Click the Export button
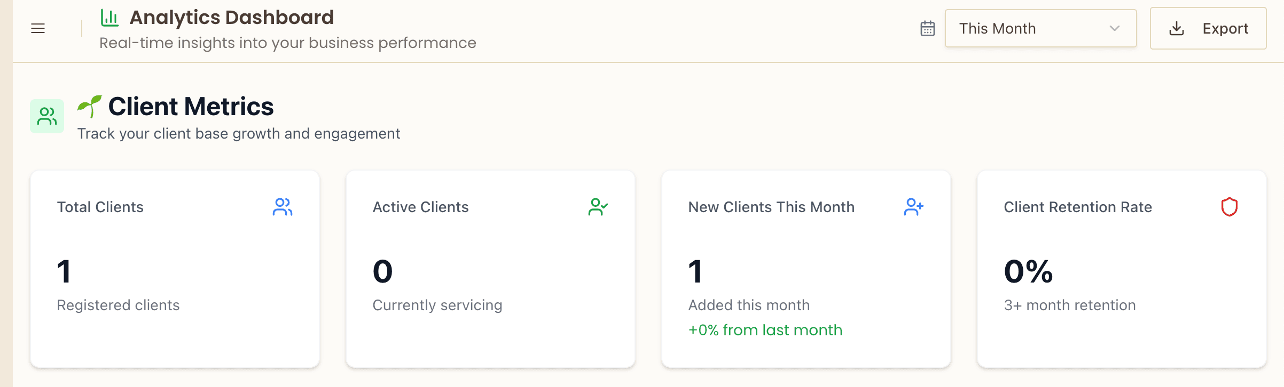This screenshot has width=1284, height=387. (1208, 29)
